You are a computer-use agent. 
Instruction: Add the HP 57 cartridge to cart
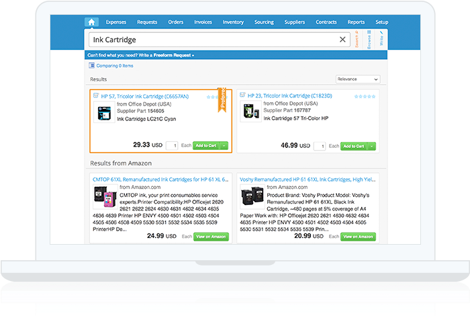click(206, 145)
